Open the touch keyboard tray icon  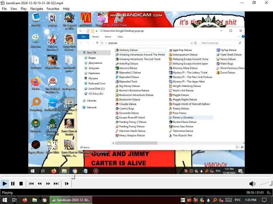[228, 200]
